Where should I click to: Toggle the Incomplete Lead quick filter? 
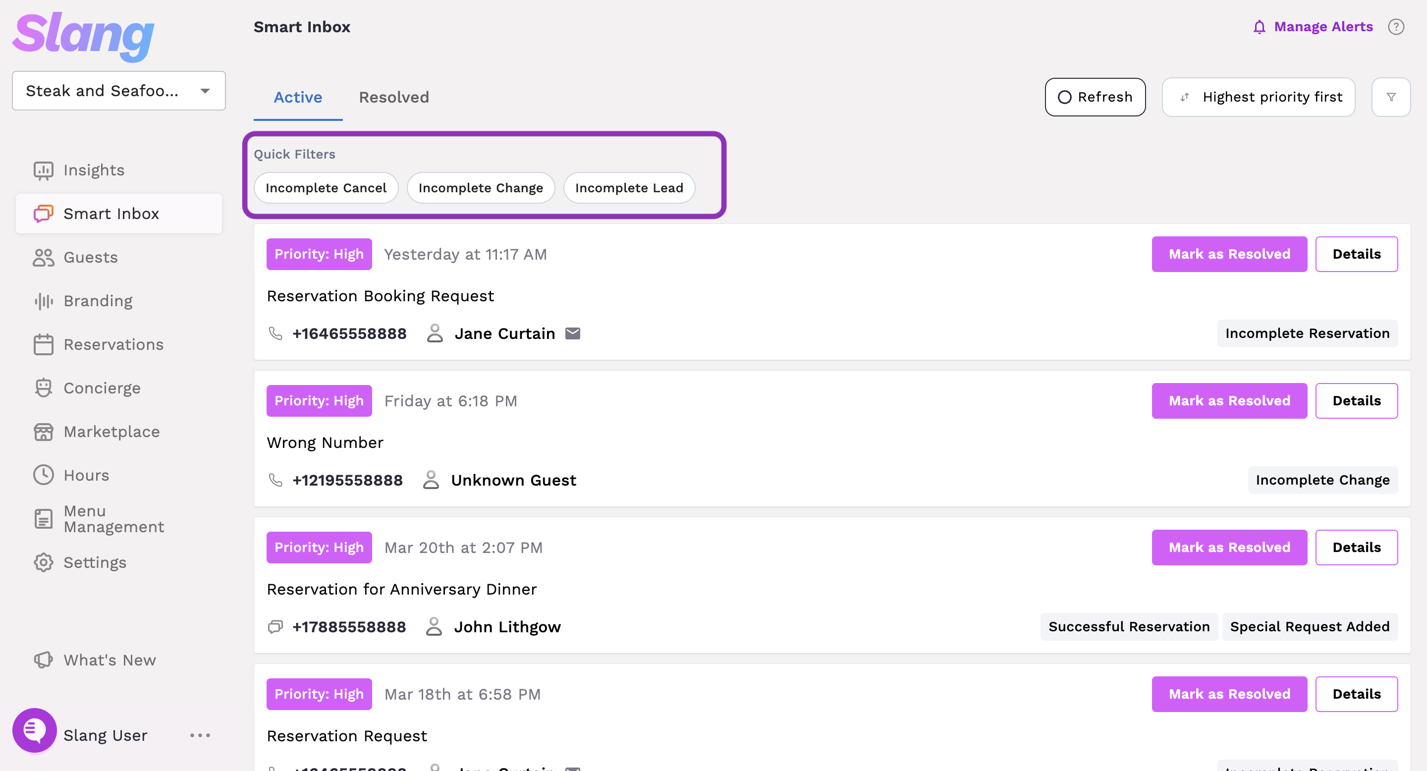tap(629, 188)
